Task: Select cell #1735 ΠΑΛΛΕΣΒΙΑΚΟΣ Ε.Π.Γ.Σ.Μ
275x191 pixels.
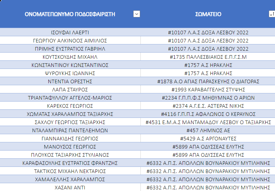Action: (x=208, y=57)
